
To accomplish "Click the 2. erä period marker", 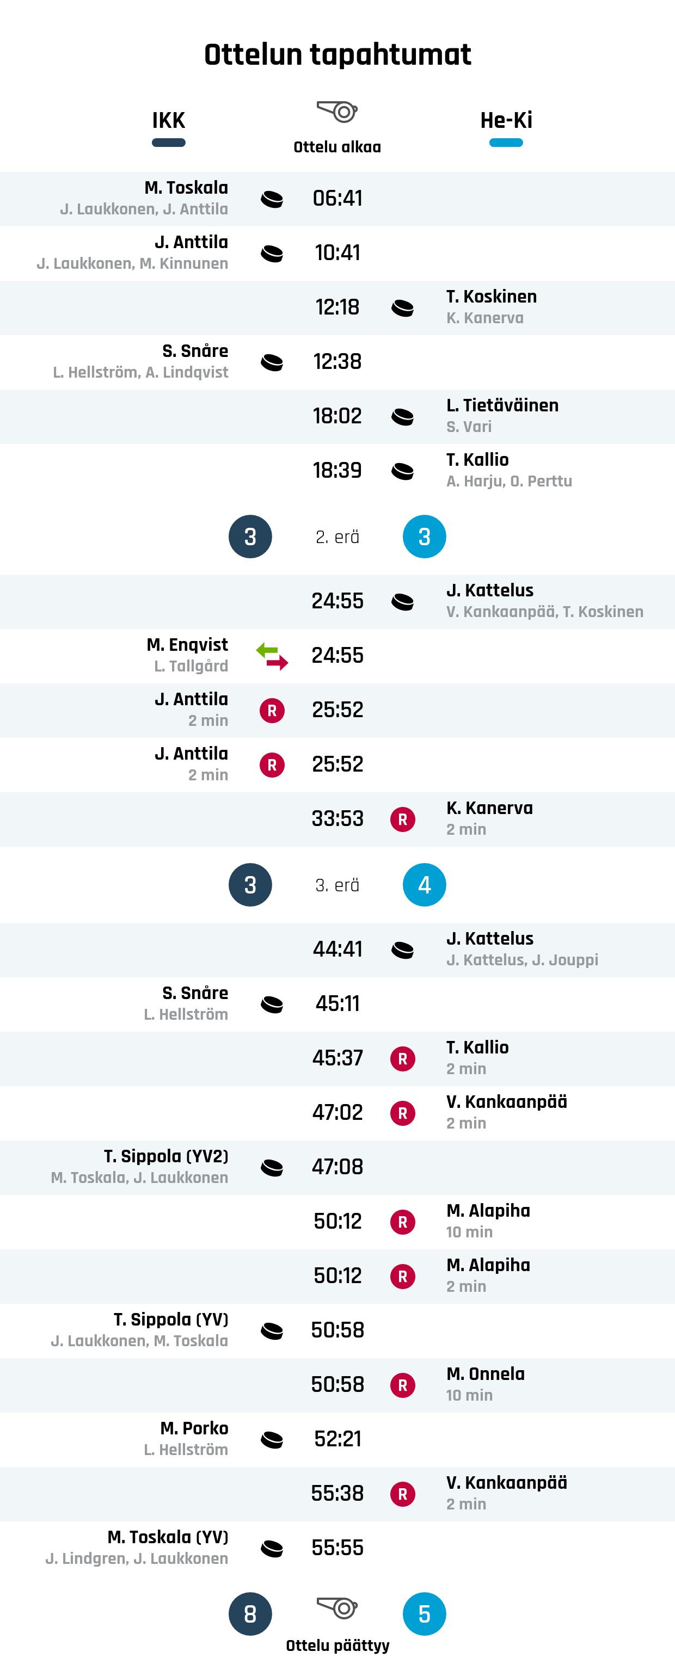I will [x=337, y=537].
